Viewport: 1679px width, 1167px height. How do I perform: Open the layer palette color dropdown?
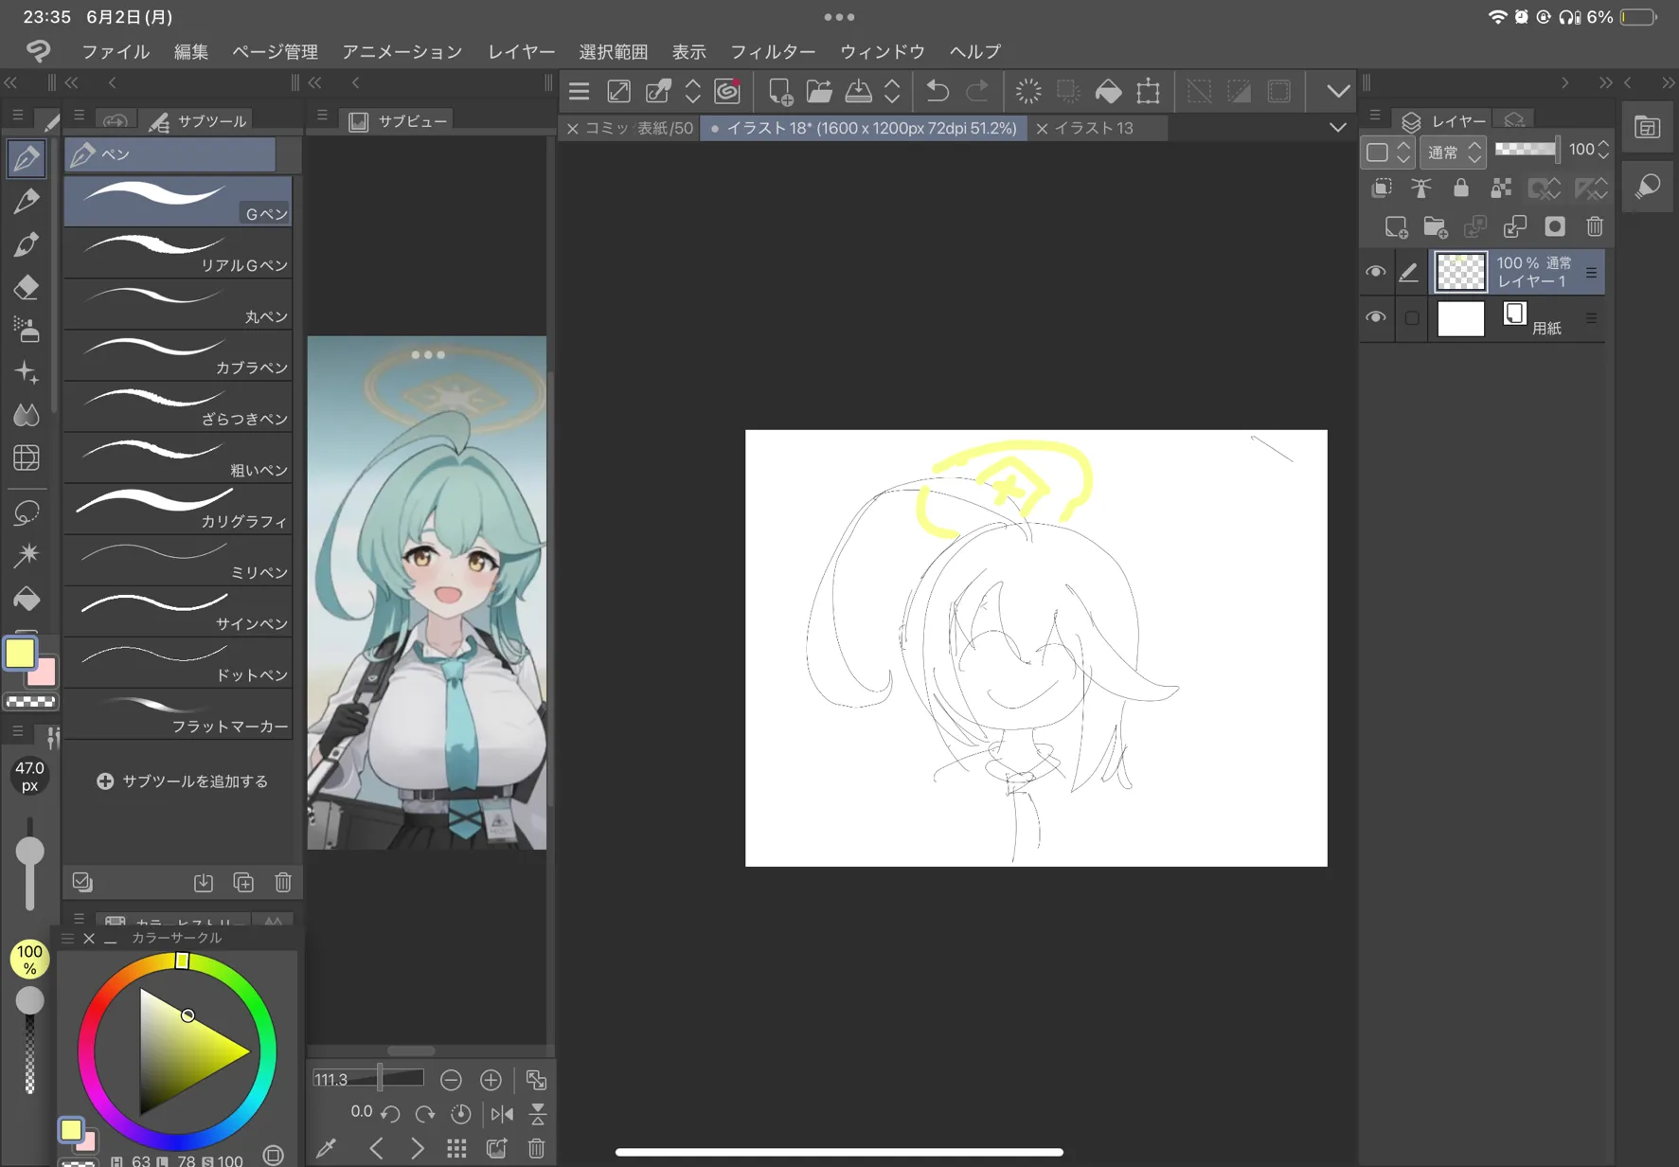(1388, 152)
